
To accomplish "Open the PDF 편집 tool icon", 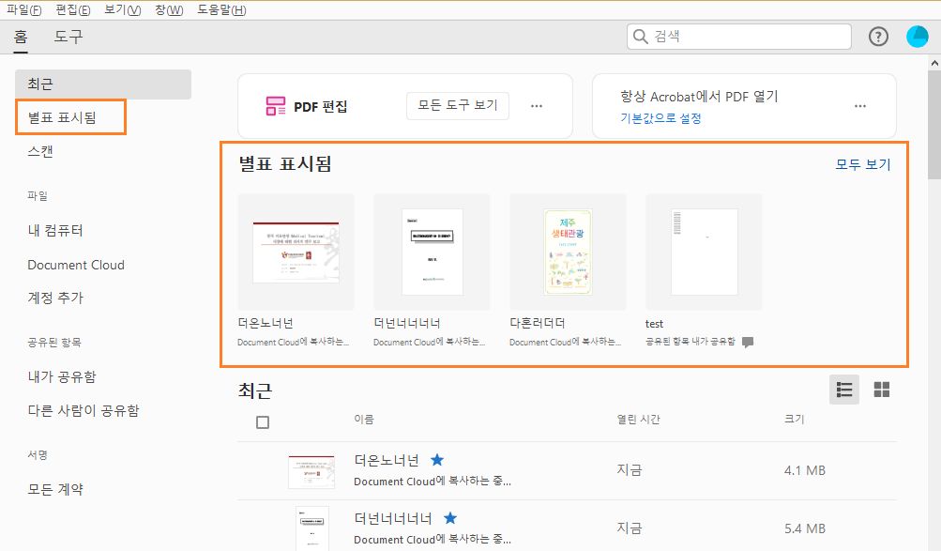I will 275,105.
